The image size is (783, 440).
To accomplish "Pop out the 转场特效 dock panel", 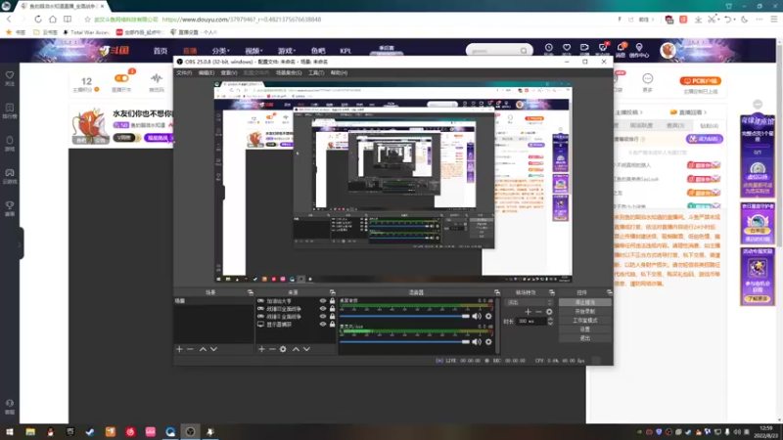I will [x=552, y=292].
